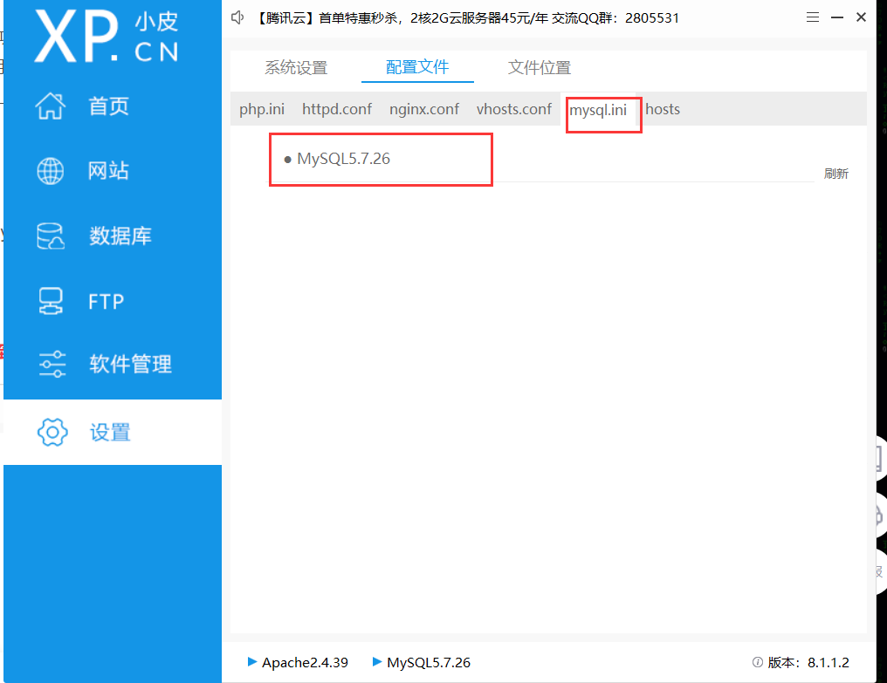The image size is (887, 683).
Task: Open the hamburger menu icon
Action: pos(812,17)
